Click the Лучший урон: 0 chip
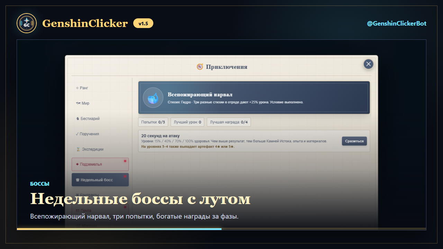Screen dimensions: 443x249 click(188, 122)
